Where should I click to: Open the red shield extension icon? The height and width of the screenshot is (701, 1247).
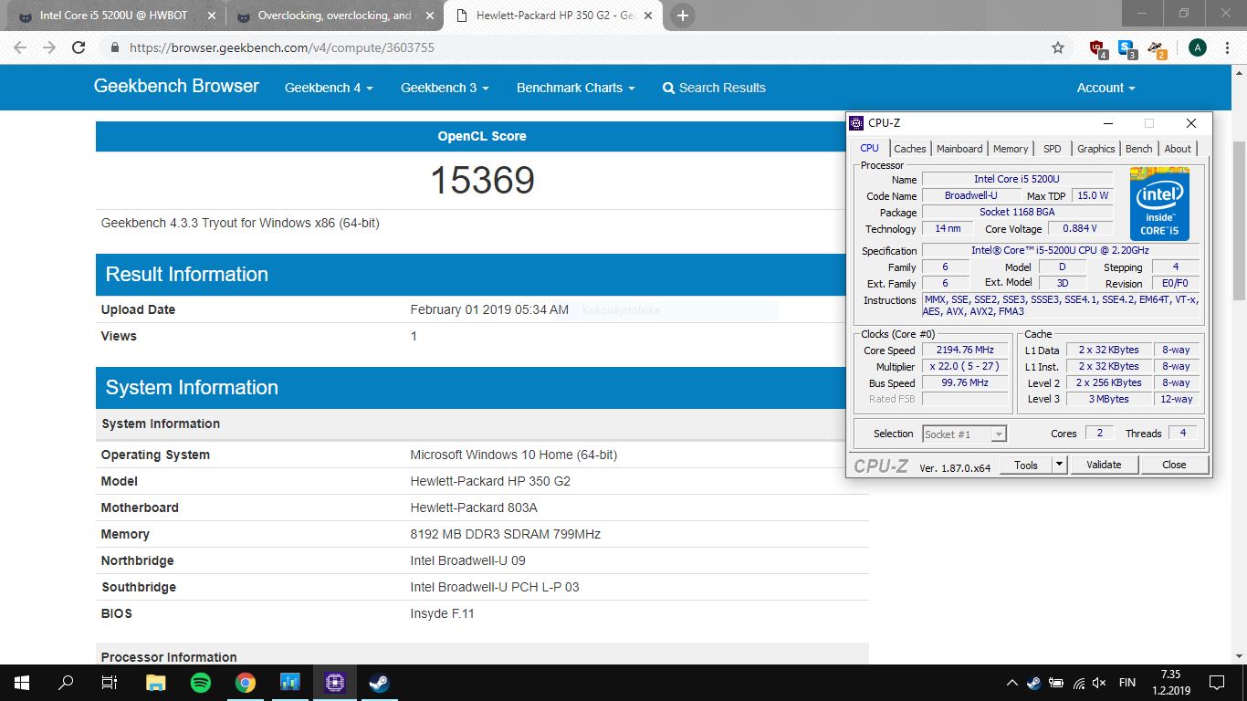(x=1099, y=47)
